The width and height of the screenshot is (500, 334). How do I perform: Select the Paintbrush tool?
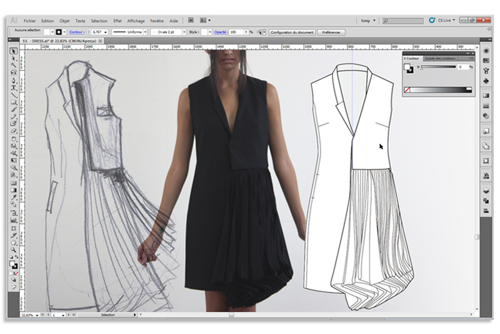[13, 109]
